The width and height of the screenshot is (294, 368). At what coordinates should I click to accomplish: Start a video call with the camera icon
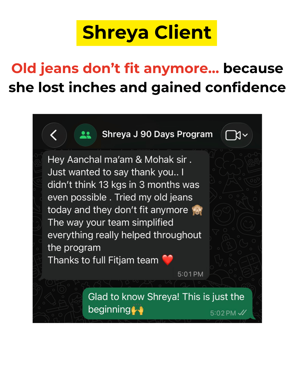233,135
